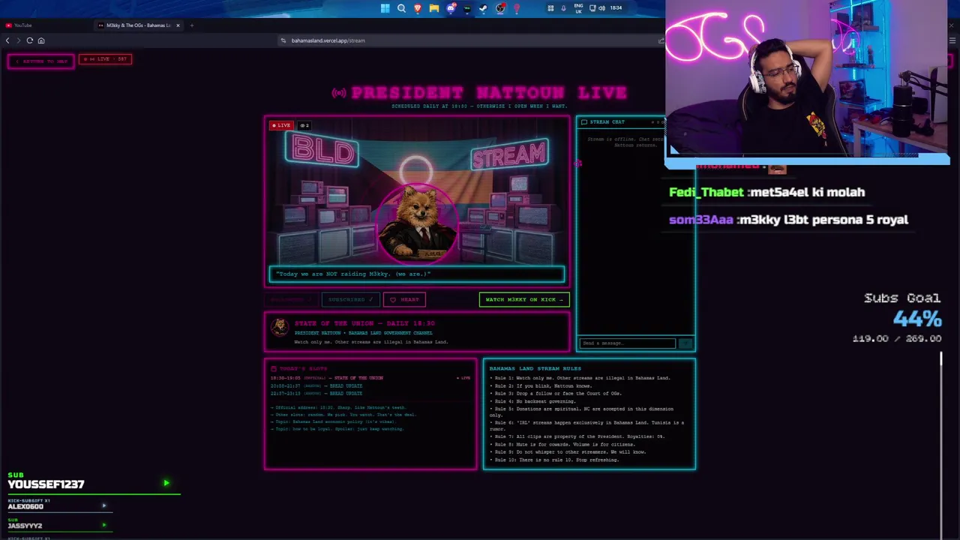Image resolution: width=960 pixels, height=540 pixels.
Task: Open network status tray icon
Action: 592,8
